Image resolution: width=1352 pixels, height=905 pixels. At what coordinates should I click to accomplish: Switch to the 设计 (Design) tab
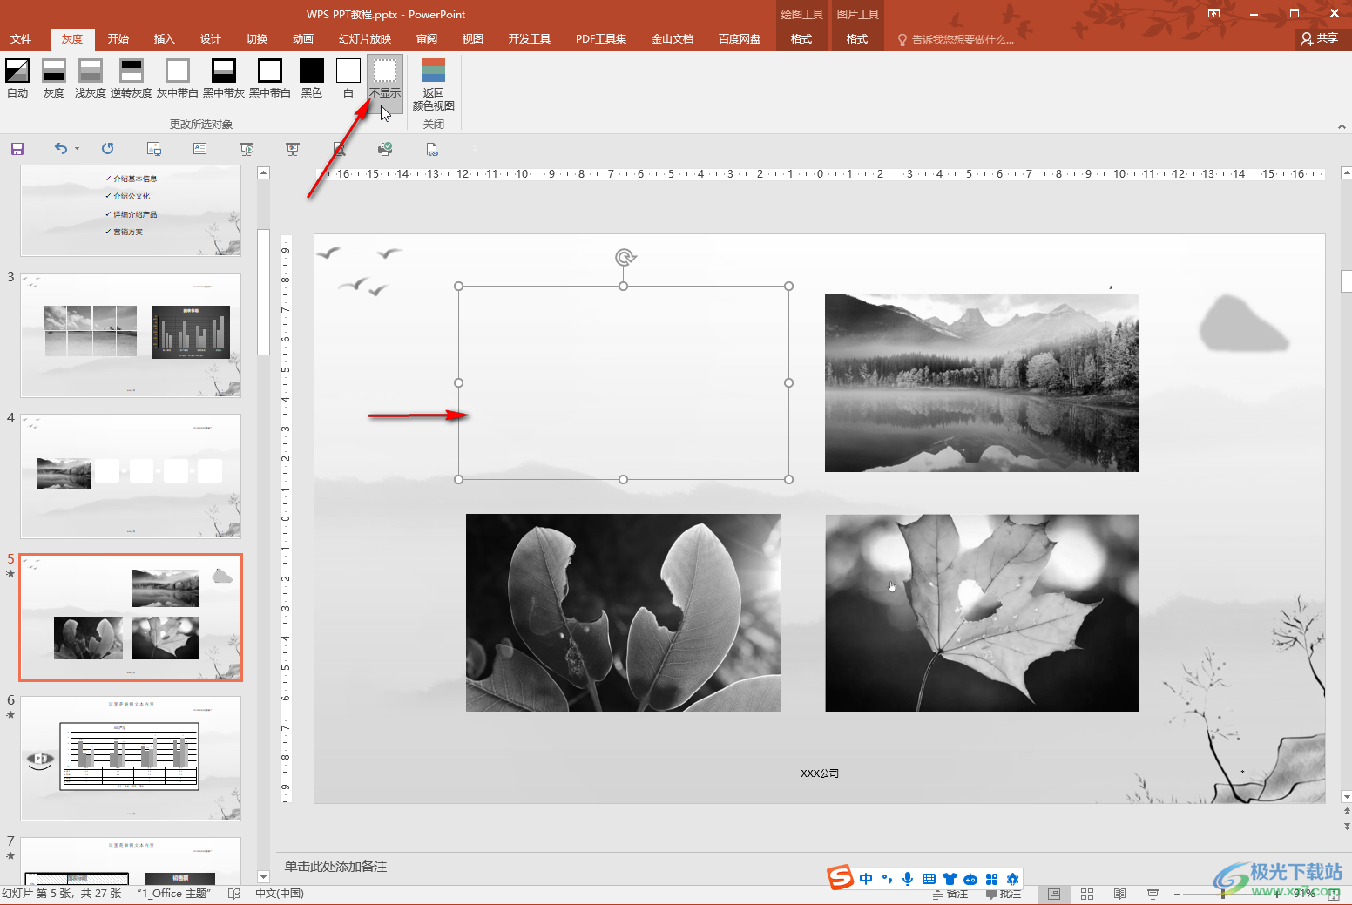coord(211,39)
